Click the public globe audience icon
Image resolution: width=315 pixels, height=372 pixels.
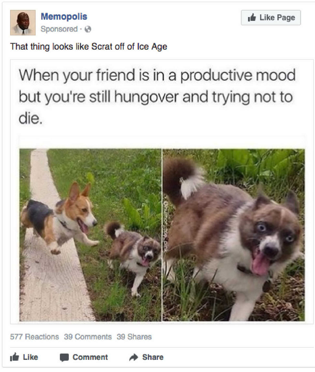coord(88,29)
